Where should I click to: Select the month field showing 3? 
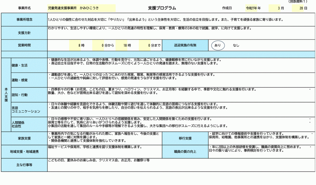[x=274, y=8]
